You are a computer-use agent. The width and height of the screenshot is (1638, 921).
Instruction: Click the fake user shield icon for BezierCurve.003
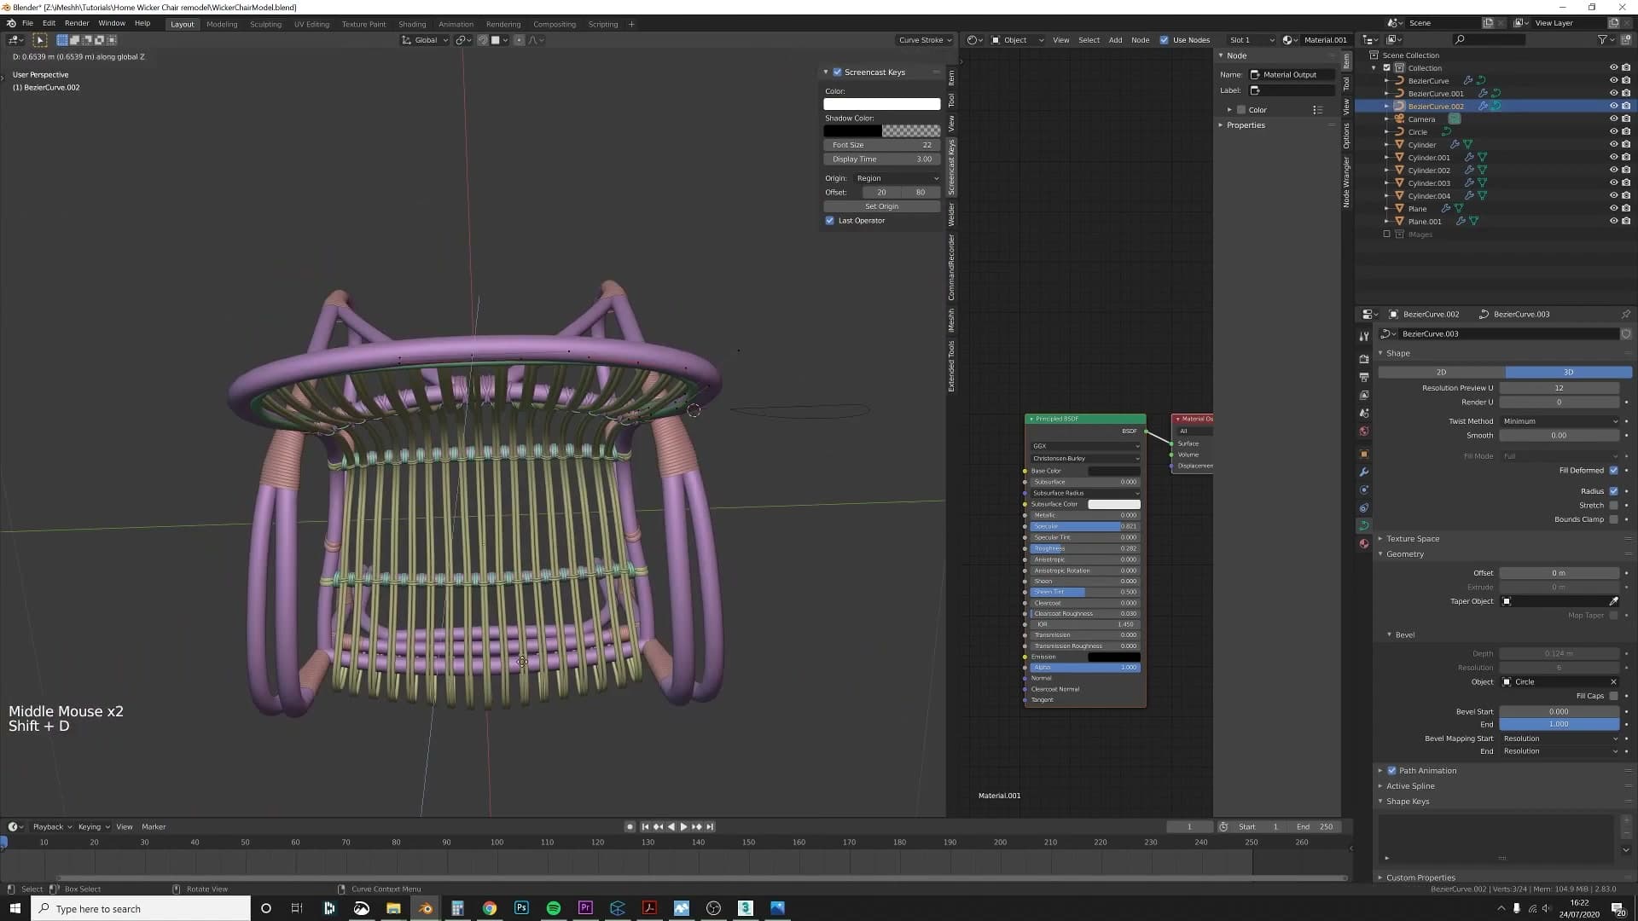(1626, 333)
